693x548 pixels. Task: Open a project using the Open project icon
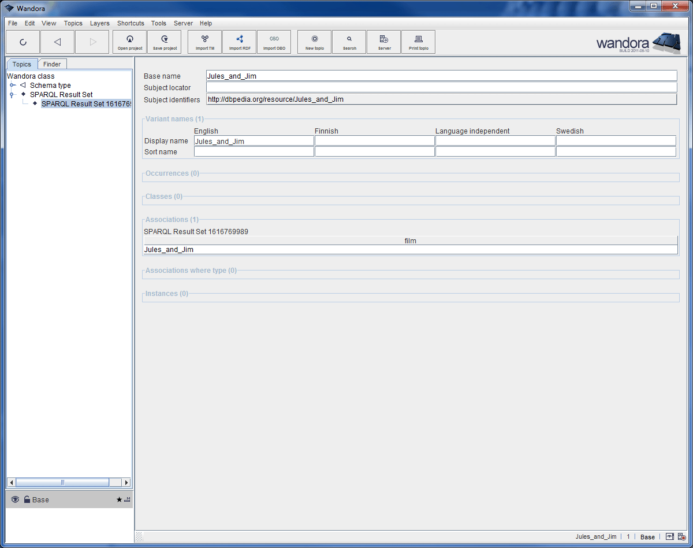[x=129, y=41]
